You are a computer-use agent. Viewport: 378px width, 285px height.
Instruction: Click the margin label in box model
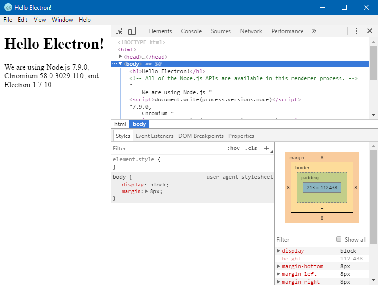[x=297, y=157]
